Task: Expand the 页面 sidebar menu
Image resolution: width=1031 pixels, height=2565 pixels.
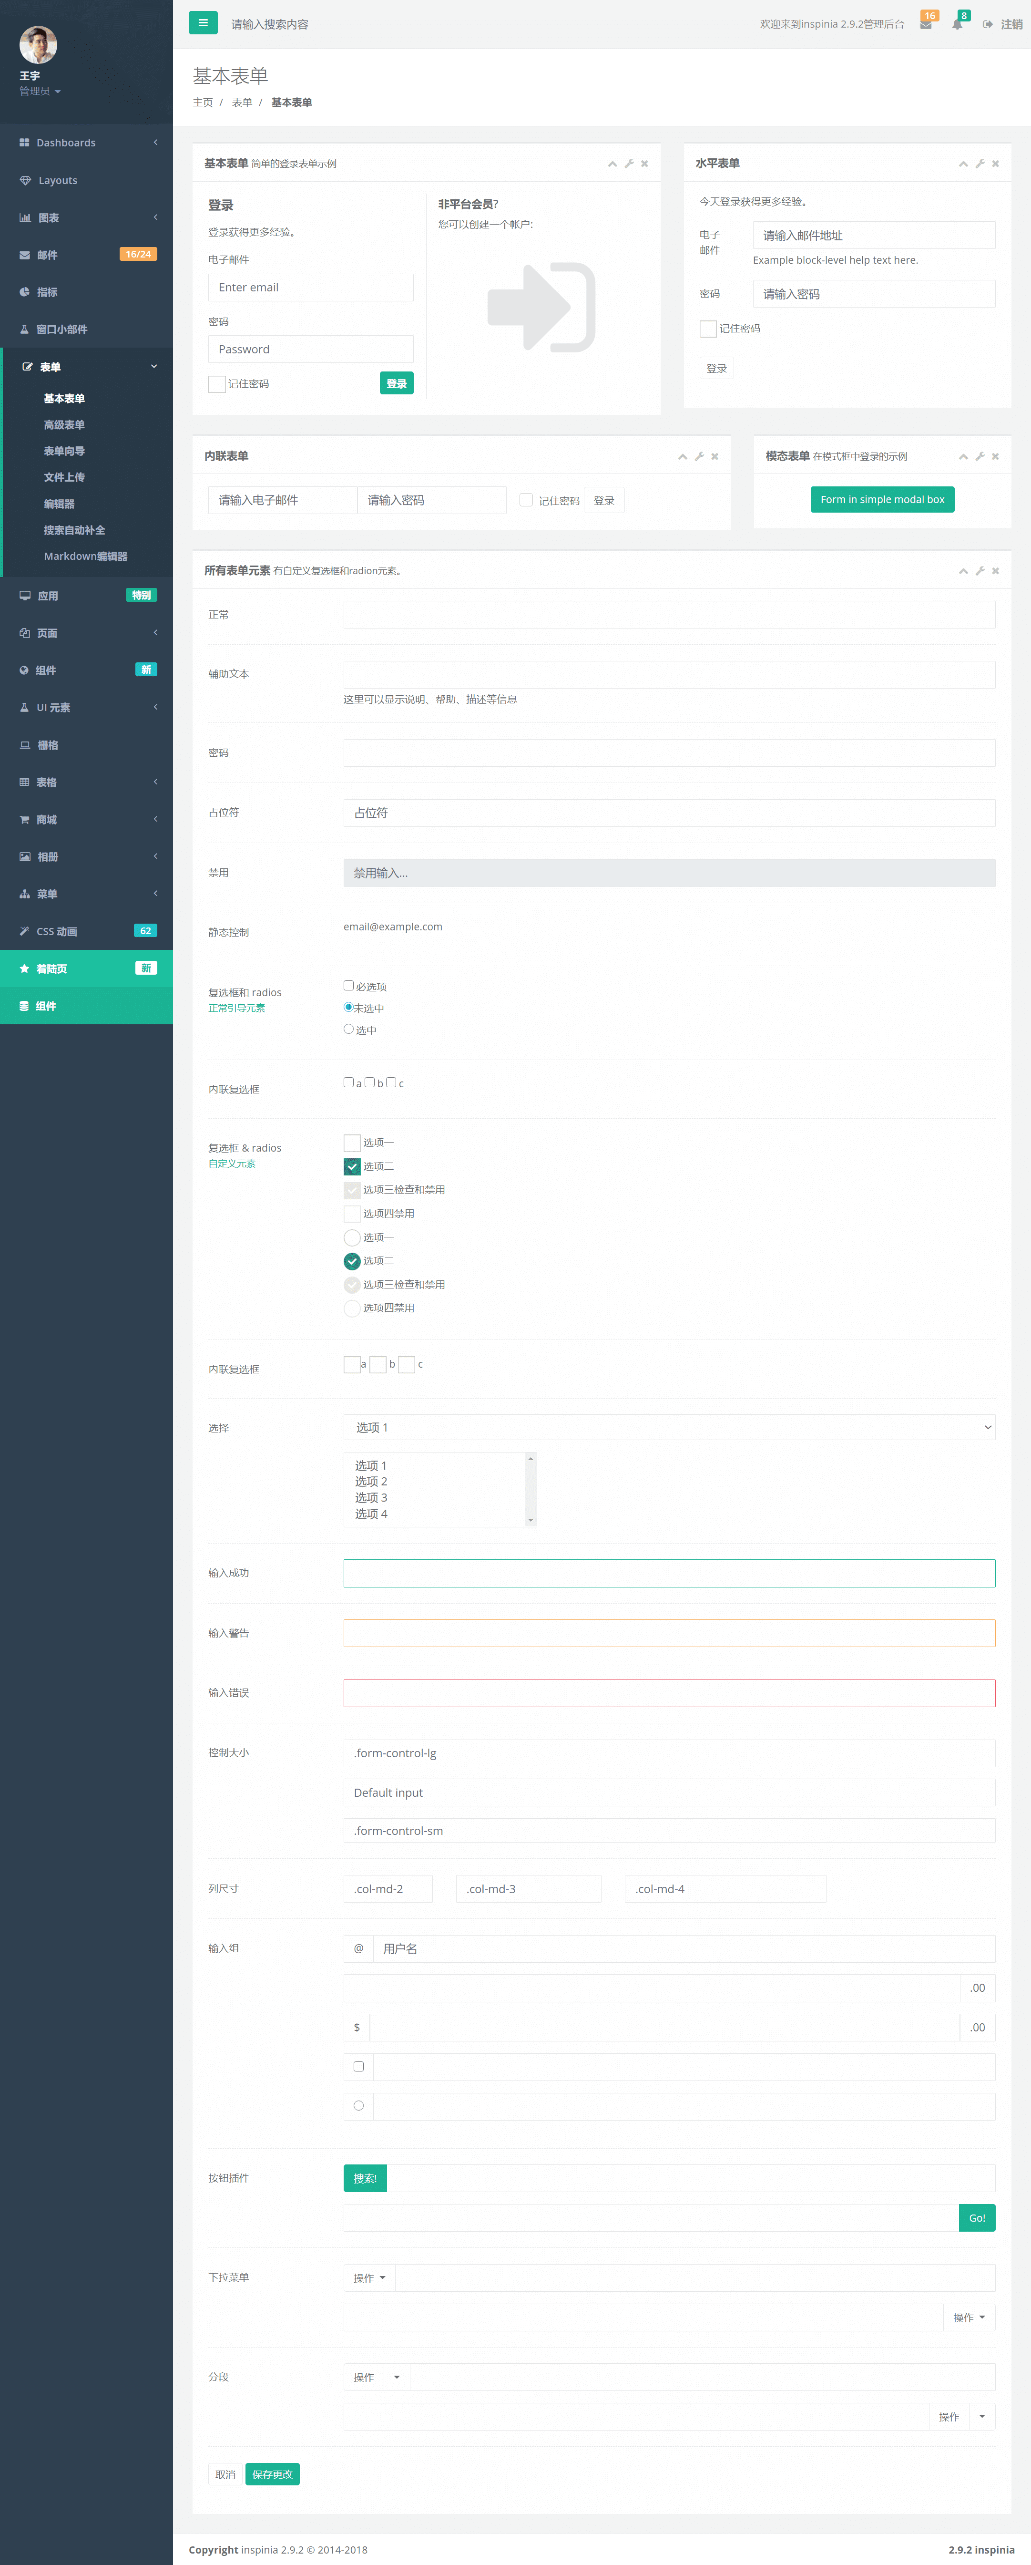Action: 87,633
